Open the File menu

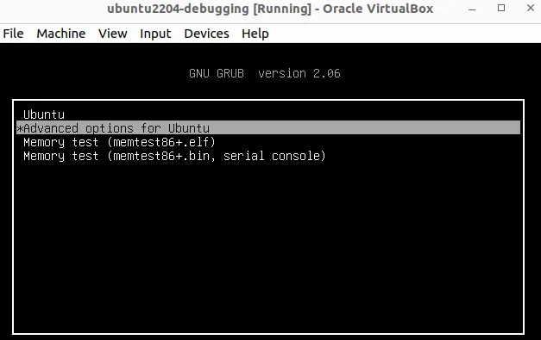[x=13, y=34]
